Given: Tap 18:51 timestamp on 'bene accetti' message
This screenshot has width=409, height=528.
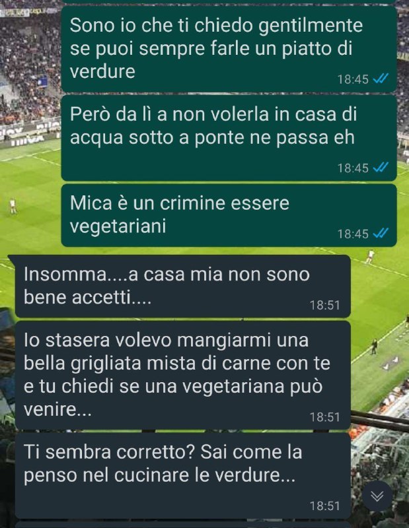Looking at the screenshot, I should click(324, 305).
